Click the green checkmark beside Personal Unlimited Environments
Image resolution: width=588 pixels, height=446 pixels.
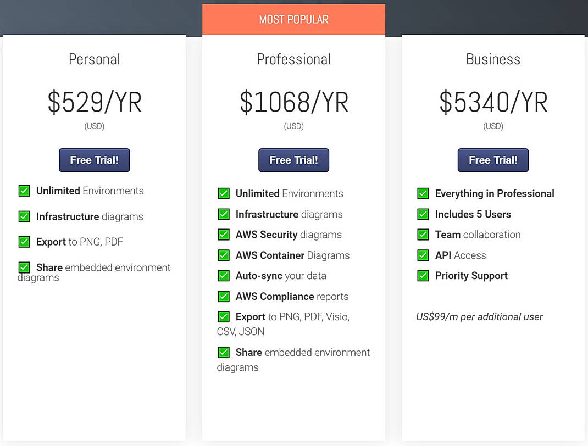(24, 191)
